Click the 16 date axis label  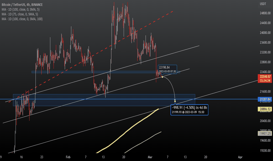pyautogui.click(x=21, y=157)
